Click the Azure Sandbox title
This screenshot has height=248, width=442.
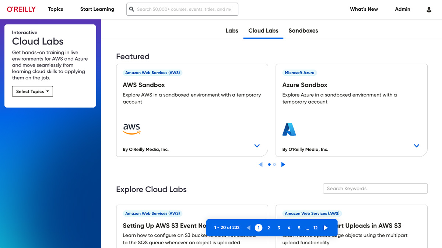coord(305,85)
